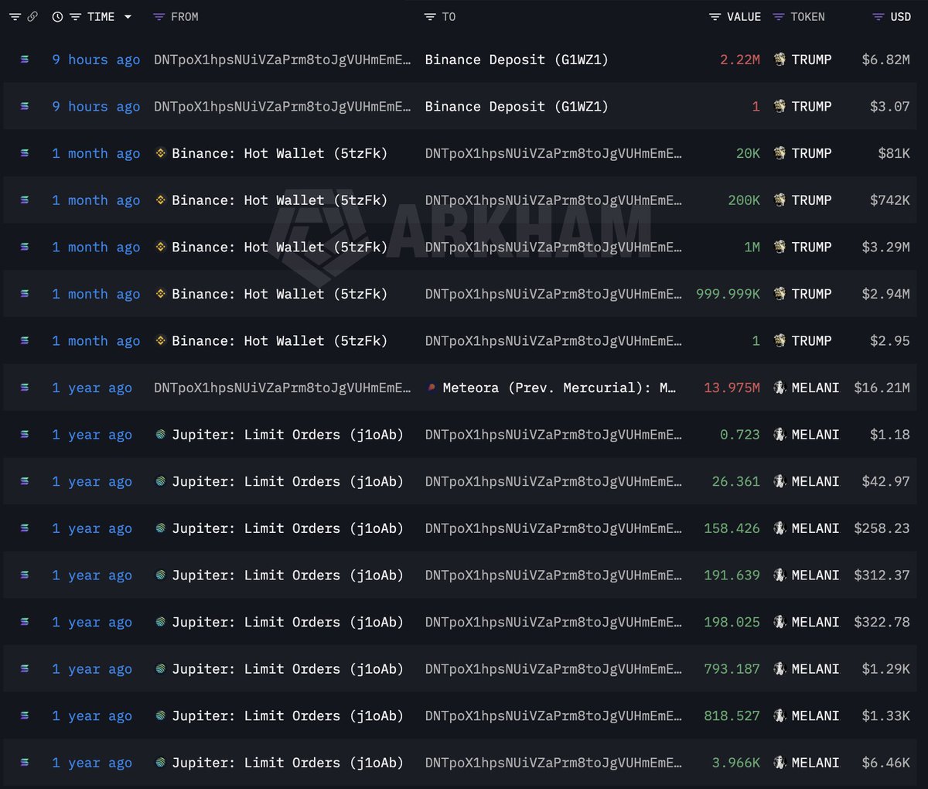This screenshot has width=928, height=789.
Task: Click Solana chain icon in 13.975M MELANI row
Action: (25, 388)
